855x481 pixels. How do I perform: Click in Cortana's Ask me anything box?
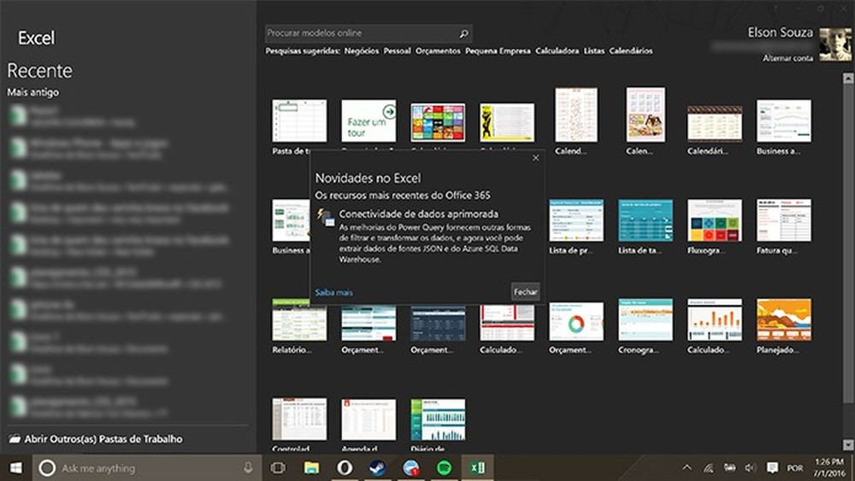pos(147,468)
